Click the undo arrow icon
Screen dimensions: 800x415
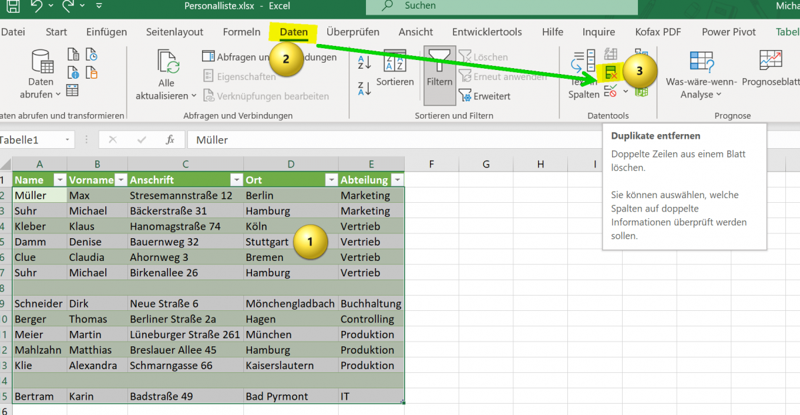pos(37,6)
